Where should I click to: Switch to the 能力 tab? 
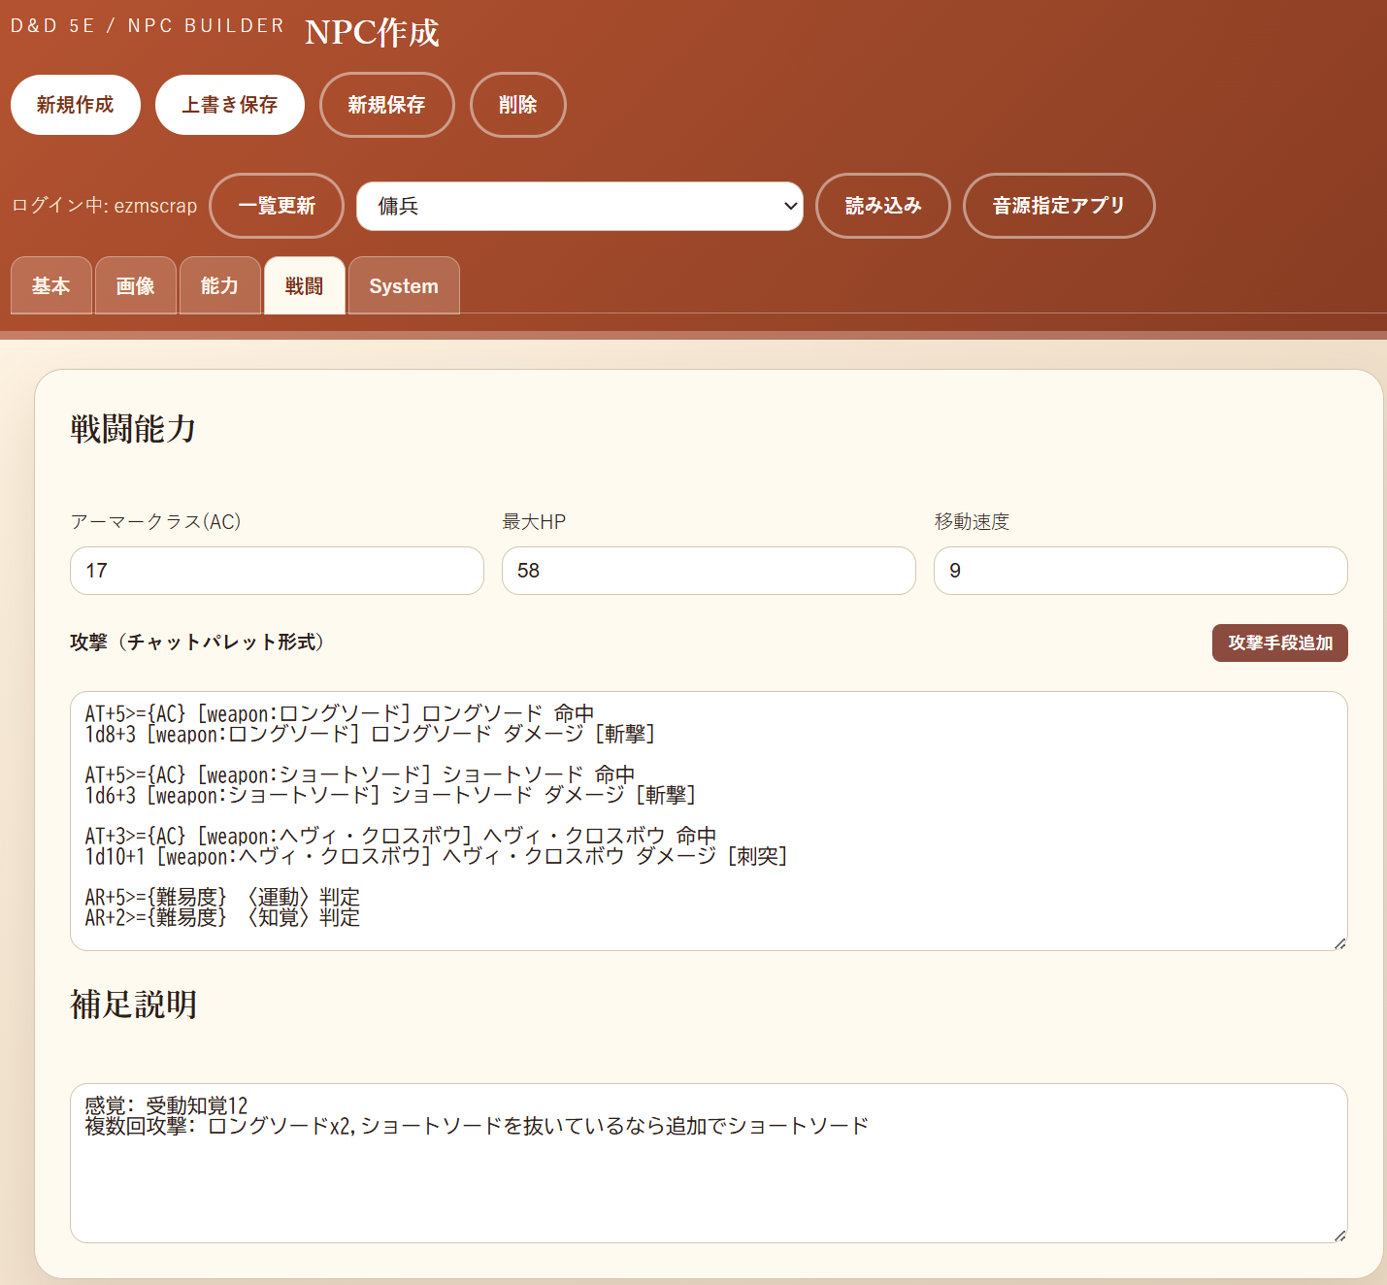click(220, 285)
